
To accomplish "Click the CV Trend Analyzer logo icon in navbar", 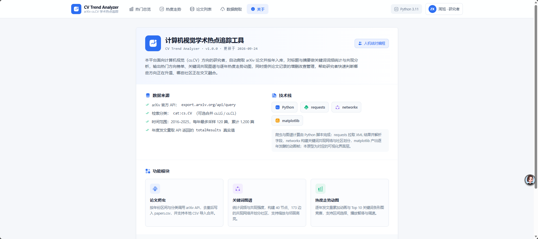I will pos(76,9).
